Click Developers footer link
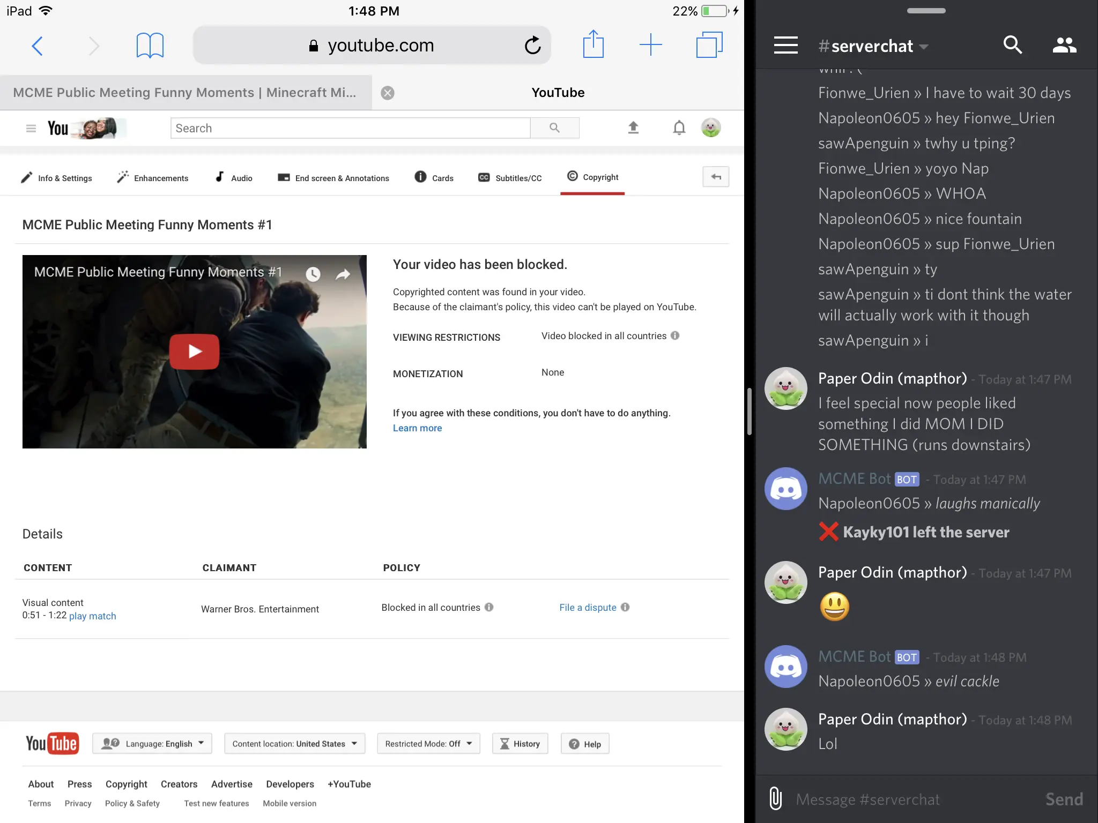The height and width of the screenshot is (823, 1098). coord(290,784)
